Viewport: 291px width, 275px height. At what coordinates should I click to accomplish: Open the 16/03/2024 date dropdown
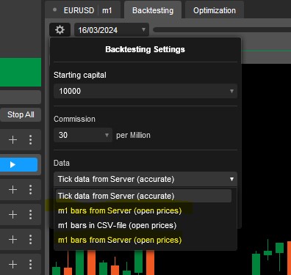click(112, 30)
